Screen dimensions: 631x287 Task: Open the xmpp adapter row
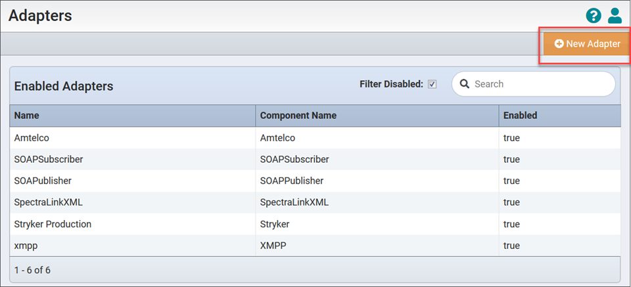(x=26, y=246)
